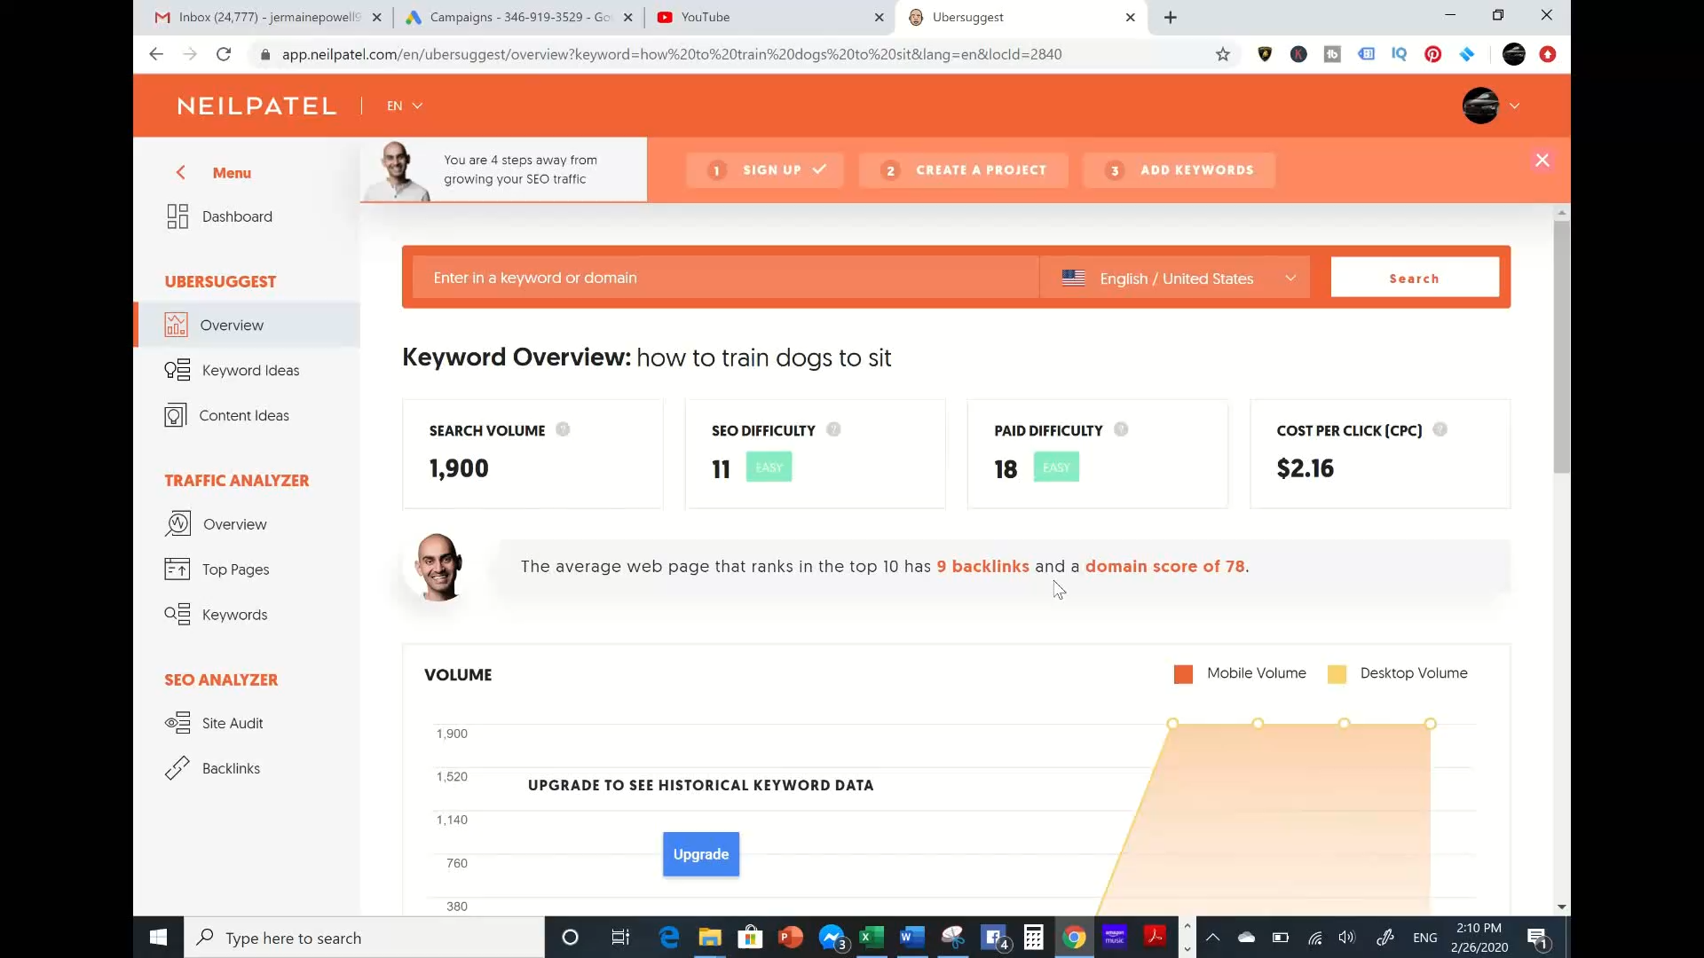Open PowerPoint from the taskbar

(x=790, y=938)
